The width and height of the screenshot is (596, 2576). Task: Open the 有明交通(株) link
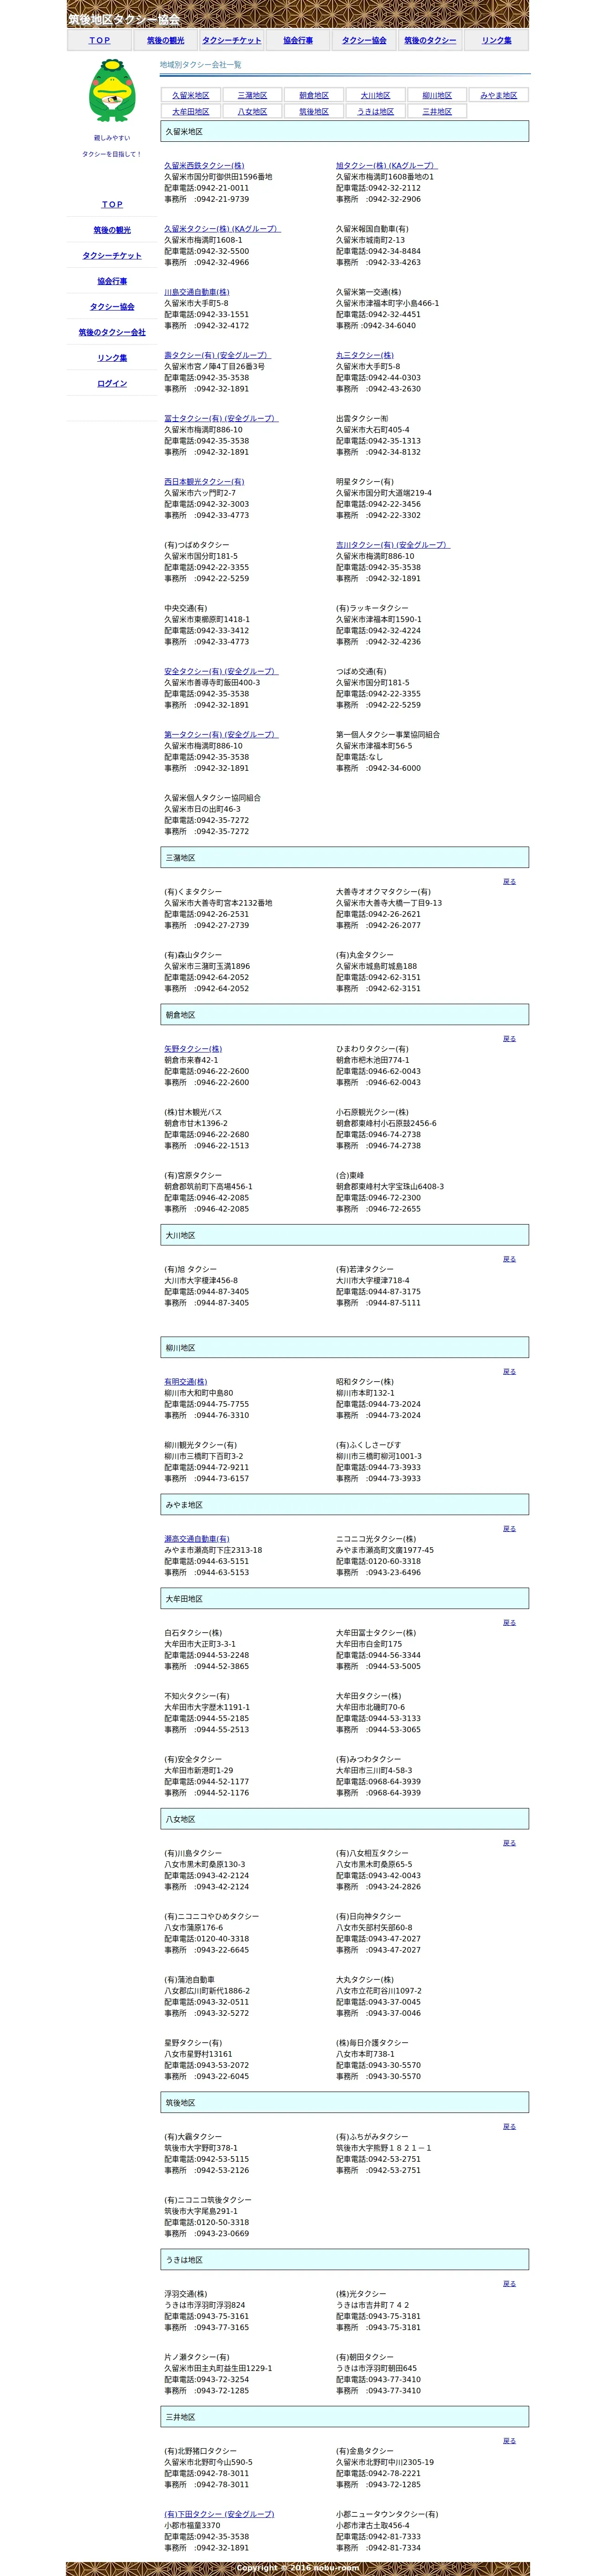186,1381
